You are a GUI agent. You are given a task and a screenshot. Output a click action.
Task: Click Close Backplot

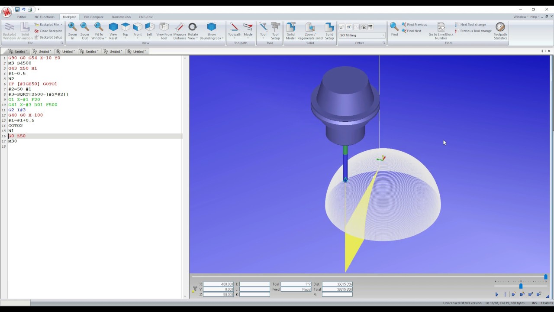click(48, 31)
